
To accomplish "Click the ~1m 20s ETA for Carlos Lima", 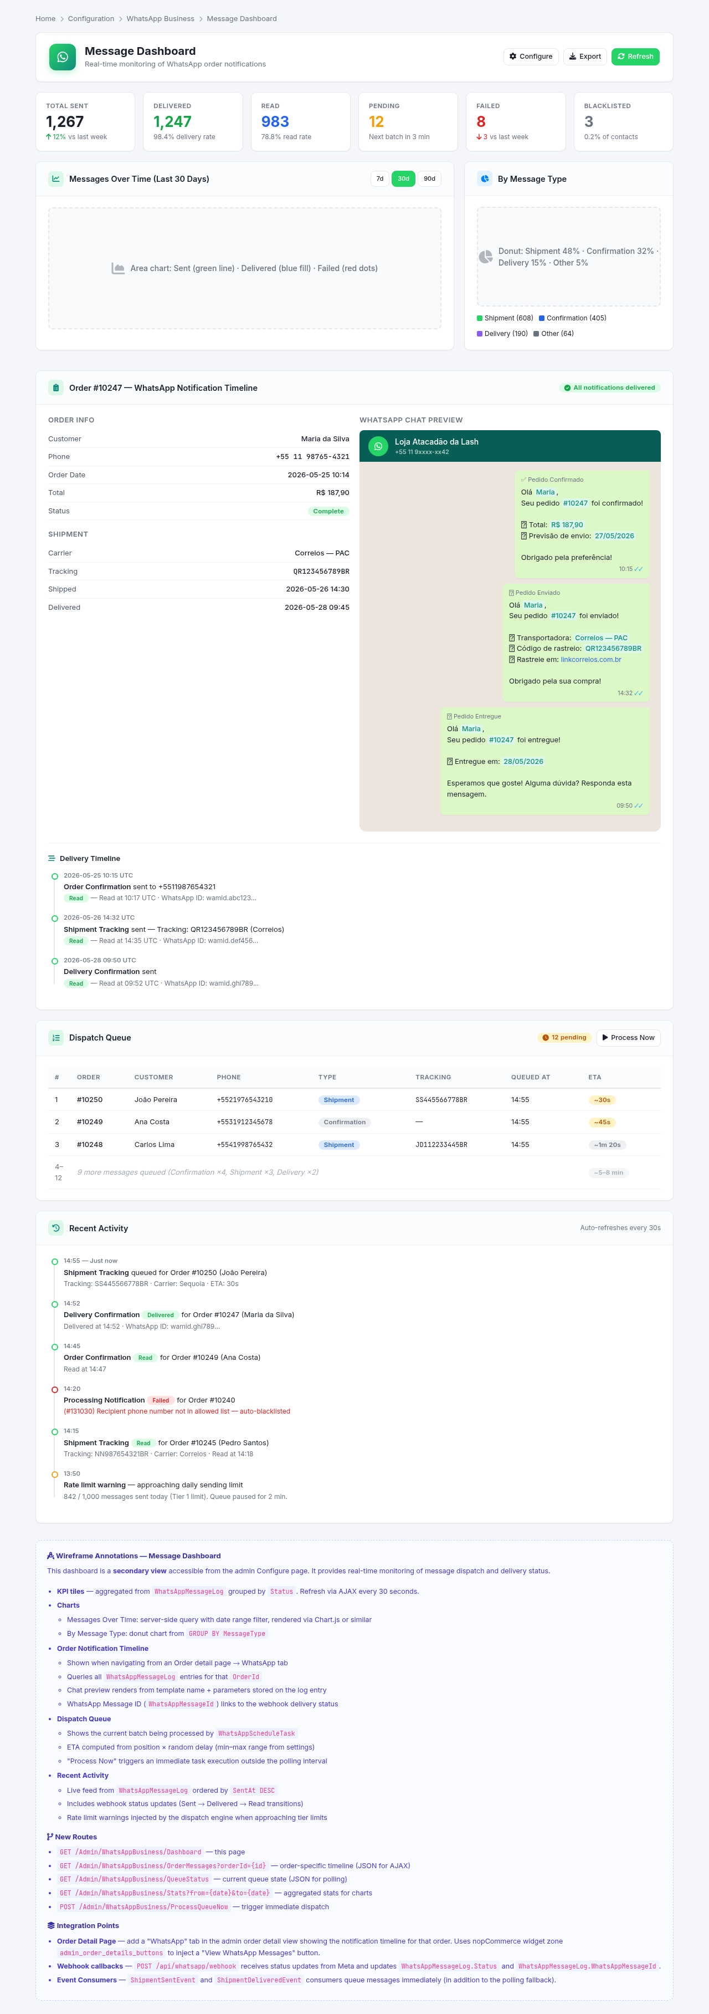I will tap(608, 1145).
